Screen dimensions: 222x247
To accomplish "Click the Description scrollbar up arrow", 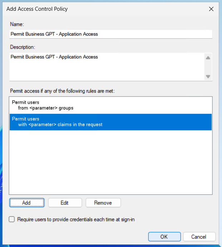I will pos(208,58).
